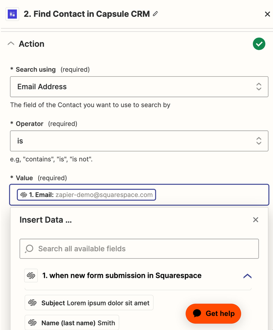Click the 'when new form submission in Squarespace' heading
Screen dimensions: 273x330
(122, 275)
